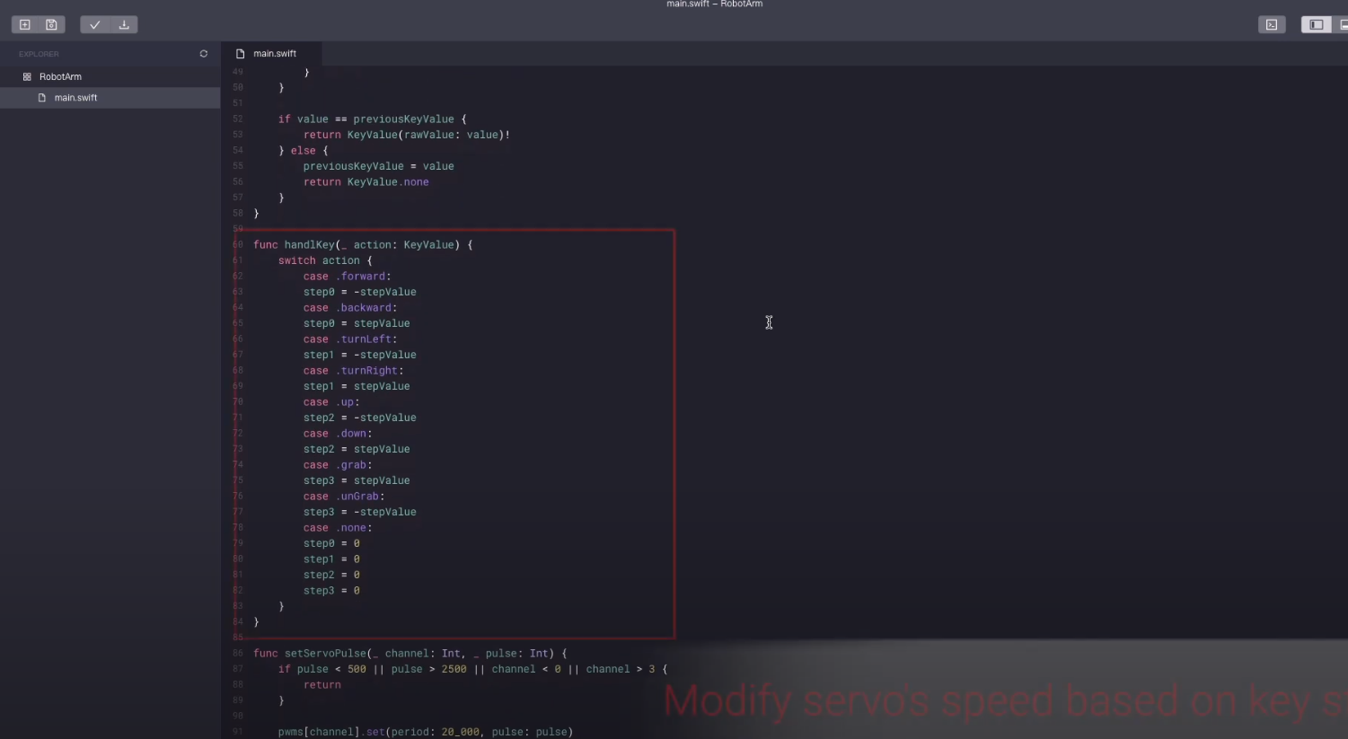The image size is (1348, 739).
Task: Click the refresh icon in Explorer header
Action: pyautogui.click(x=204, y=54)
